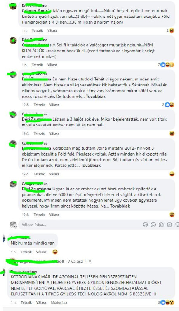Insert emoji via smiley icon in reply box

tap(153, 225)
